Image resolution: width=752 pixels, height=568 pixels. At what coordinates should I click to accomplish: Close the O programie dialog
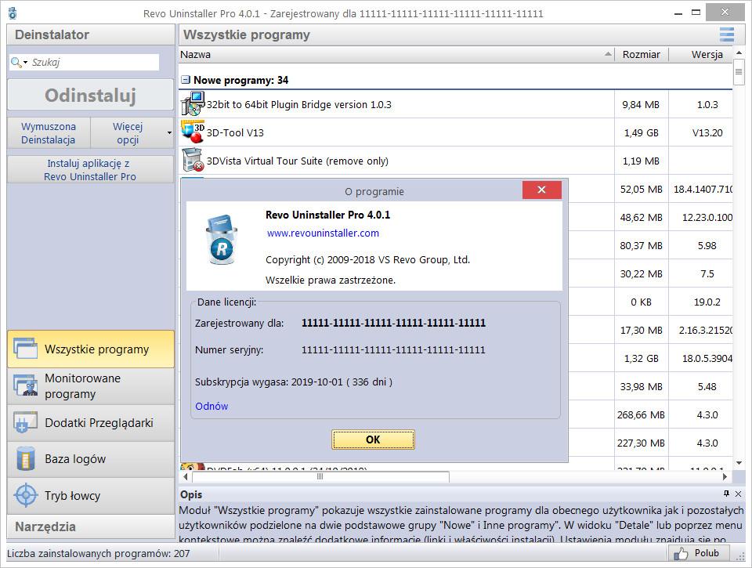pos(541,190)
